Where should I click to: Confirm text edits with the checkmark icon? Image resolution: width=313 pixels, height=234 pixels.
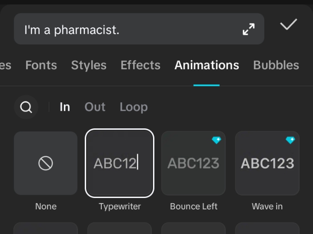(x=288, y=24)
